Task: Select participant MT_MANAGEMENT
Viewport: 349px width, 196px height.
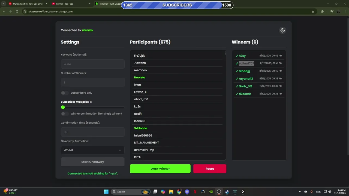Action: pyautogui.click(x=146, y=143)
